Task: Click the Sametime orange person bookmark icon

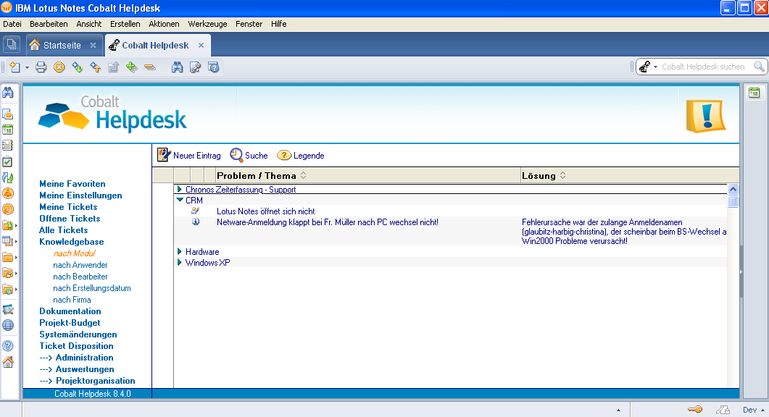Action: click(8, 193)
